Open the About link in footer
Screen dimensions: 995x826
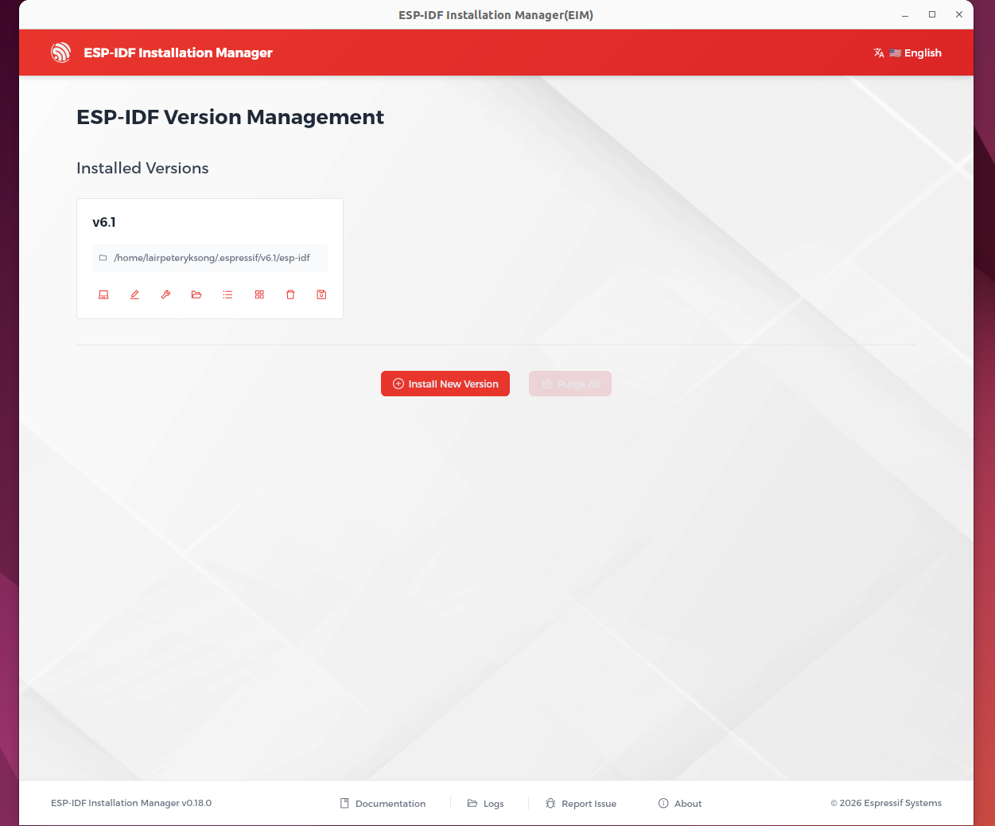[680, 804]
